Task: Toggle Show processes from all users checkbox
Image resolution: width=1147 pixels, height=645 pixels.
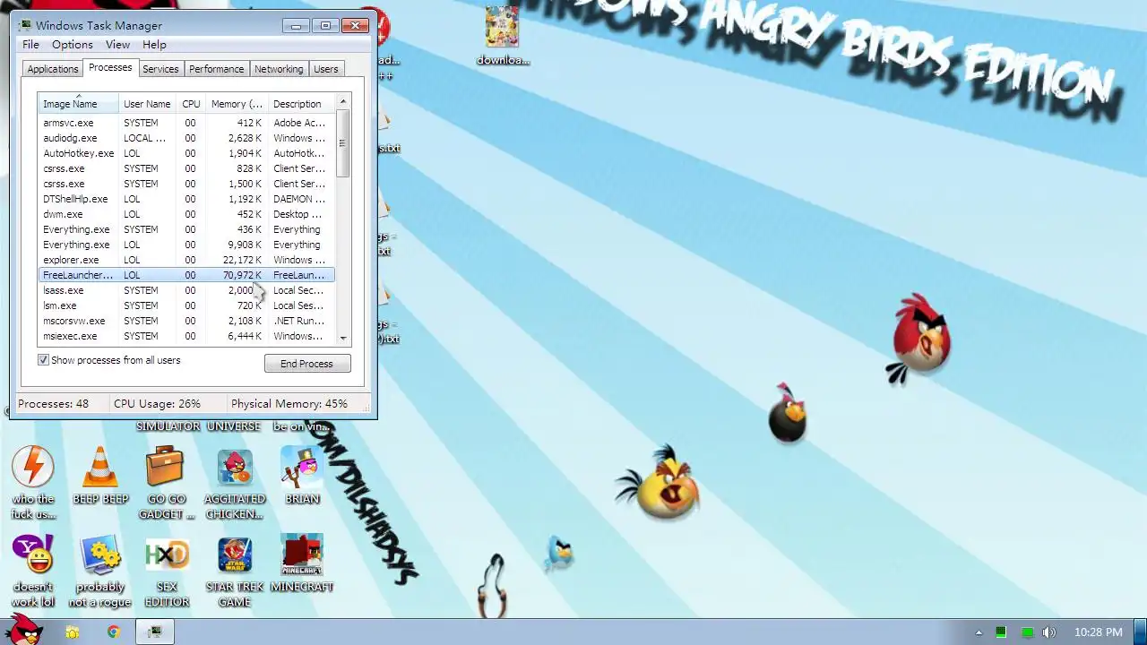Action: click(x=43, y=360)
